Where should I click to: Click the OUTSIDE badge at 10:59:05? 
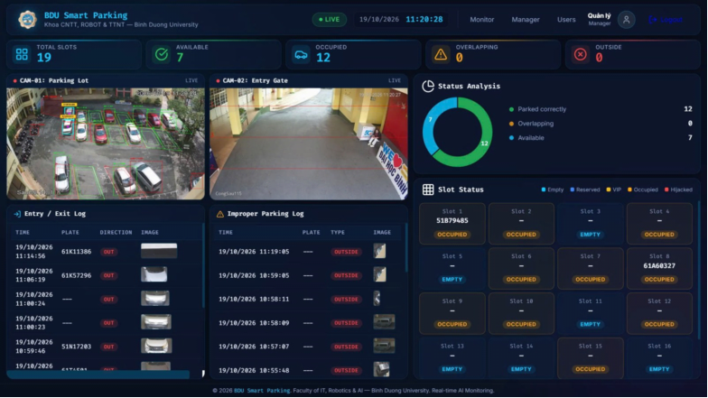click(346, 275)
